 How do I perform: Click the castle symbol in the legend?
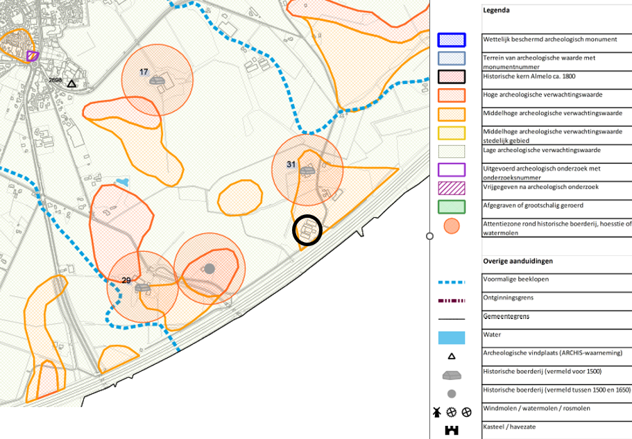pos(452,430)
